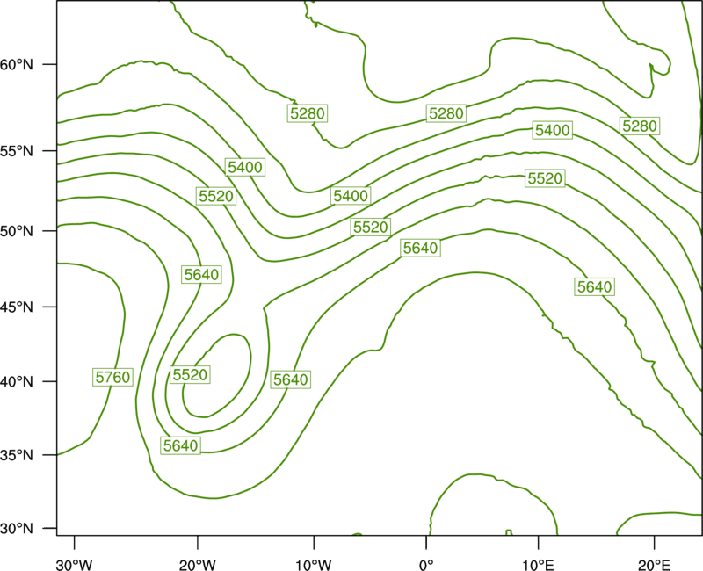Image resolution: width=703 pixels, height=571 pixels.
Task: Click the 50°N latitude axis label
Action: point(17,231)
